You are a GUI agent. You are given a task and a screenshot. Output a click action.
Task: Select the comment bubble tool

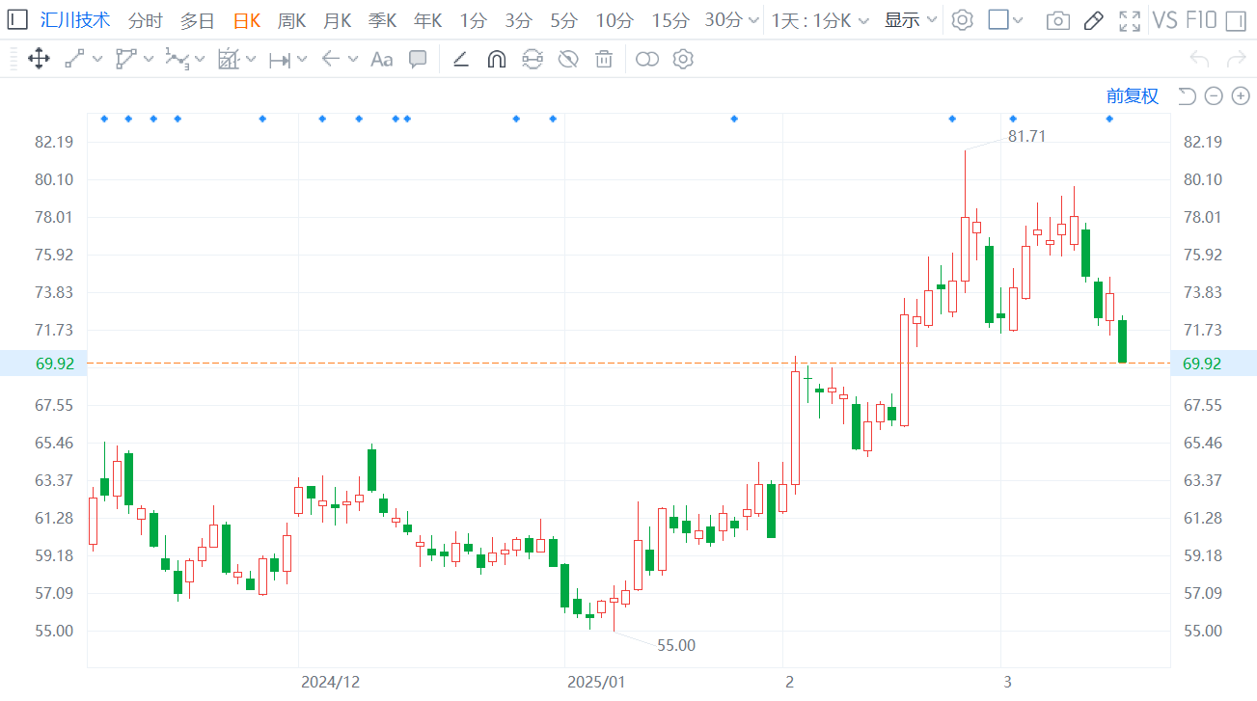(418, 59)
